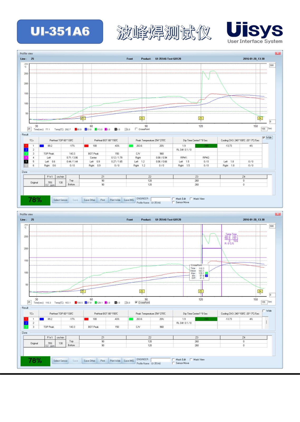Viewport: 300px width, 422px height.
Task: Click the Z2 zone marker in the lower chart
Action: (142, 291)
